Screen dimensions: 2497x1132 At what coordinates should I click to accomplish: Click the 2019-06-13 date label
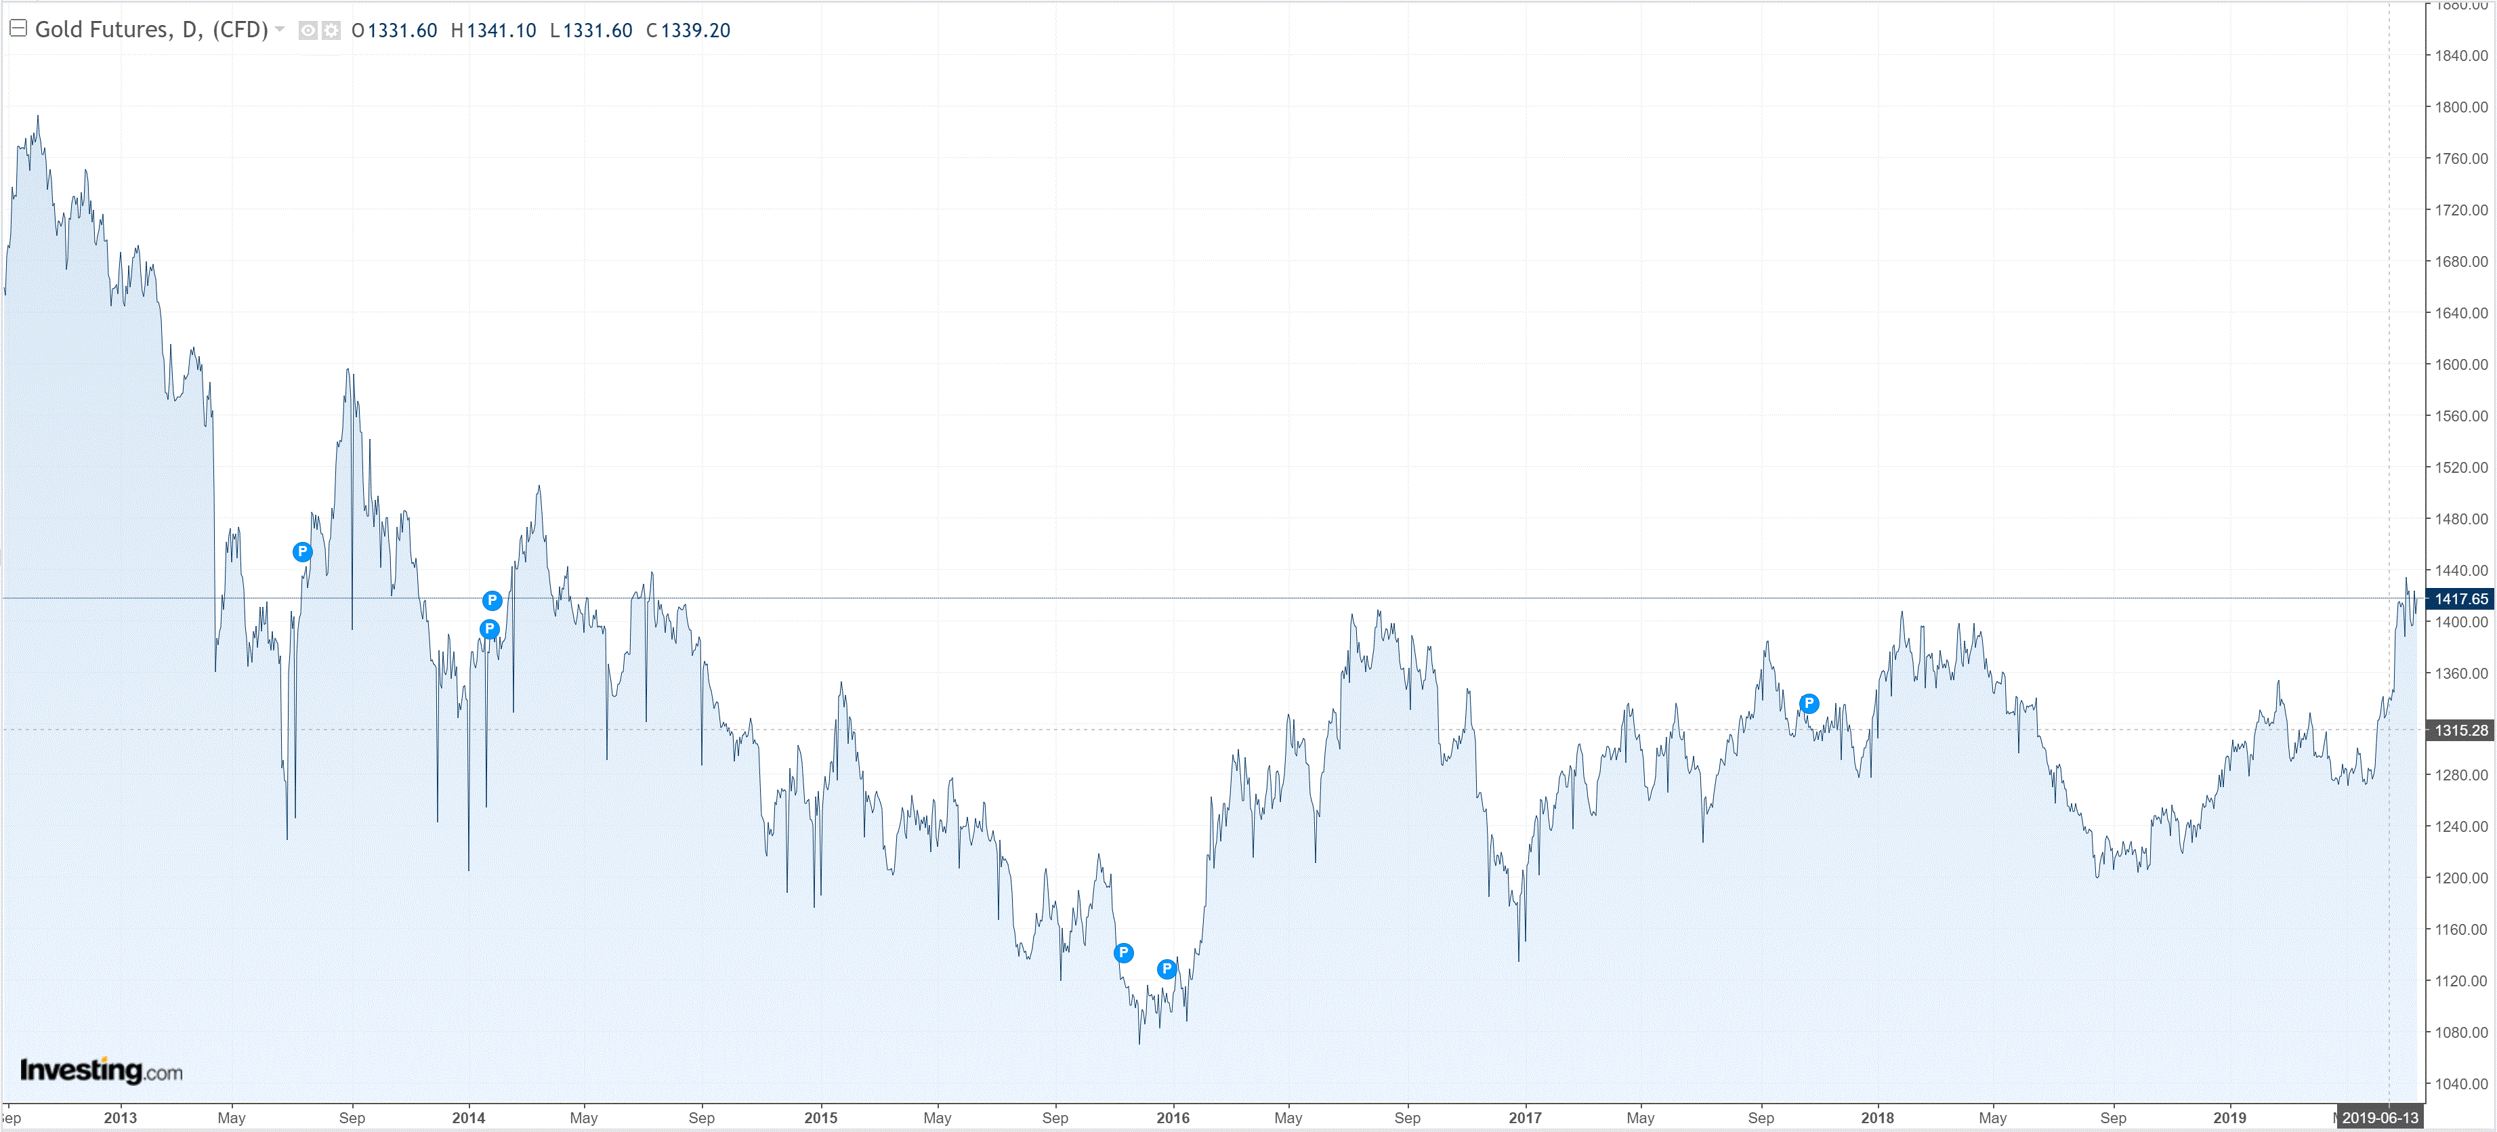(x=2380, y=1118)
